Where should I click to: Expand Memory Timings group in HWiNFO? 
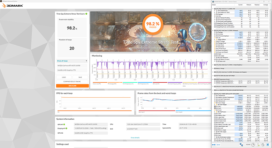point(213,68)
